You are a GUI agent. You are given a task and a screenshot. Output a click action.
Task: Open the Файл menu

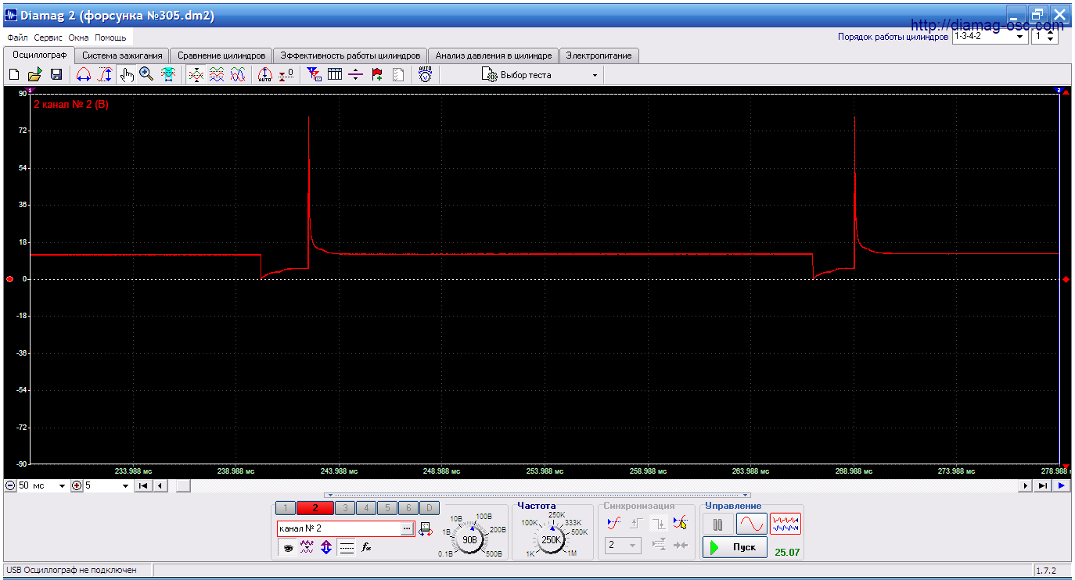[x=17, y=38]
